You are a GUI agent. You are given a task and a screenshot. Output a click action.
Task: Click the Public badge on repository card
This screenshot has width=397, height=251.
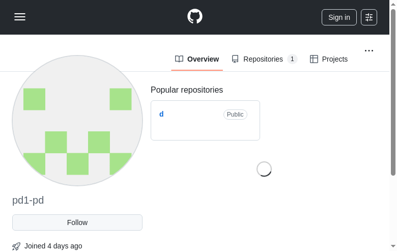point(235,115)
